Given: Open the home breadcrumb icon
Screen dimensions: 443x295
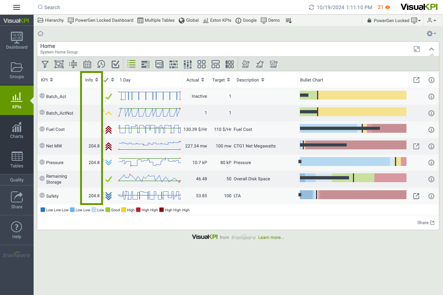Looking at the screenshot, I should 41,34.
